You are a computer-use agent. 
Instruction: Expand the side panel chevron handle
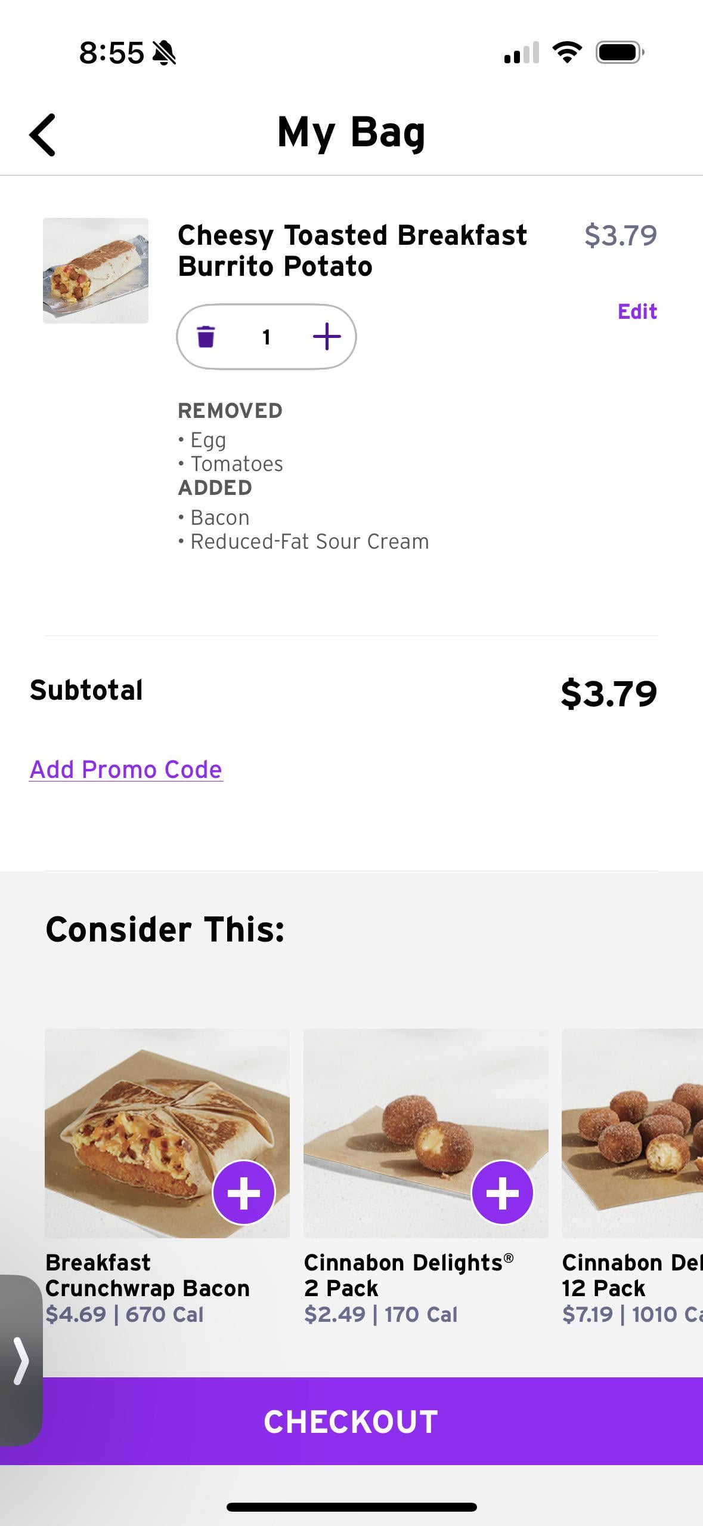click(x=21, y=1361)
